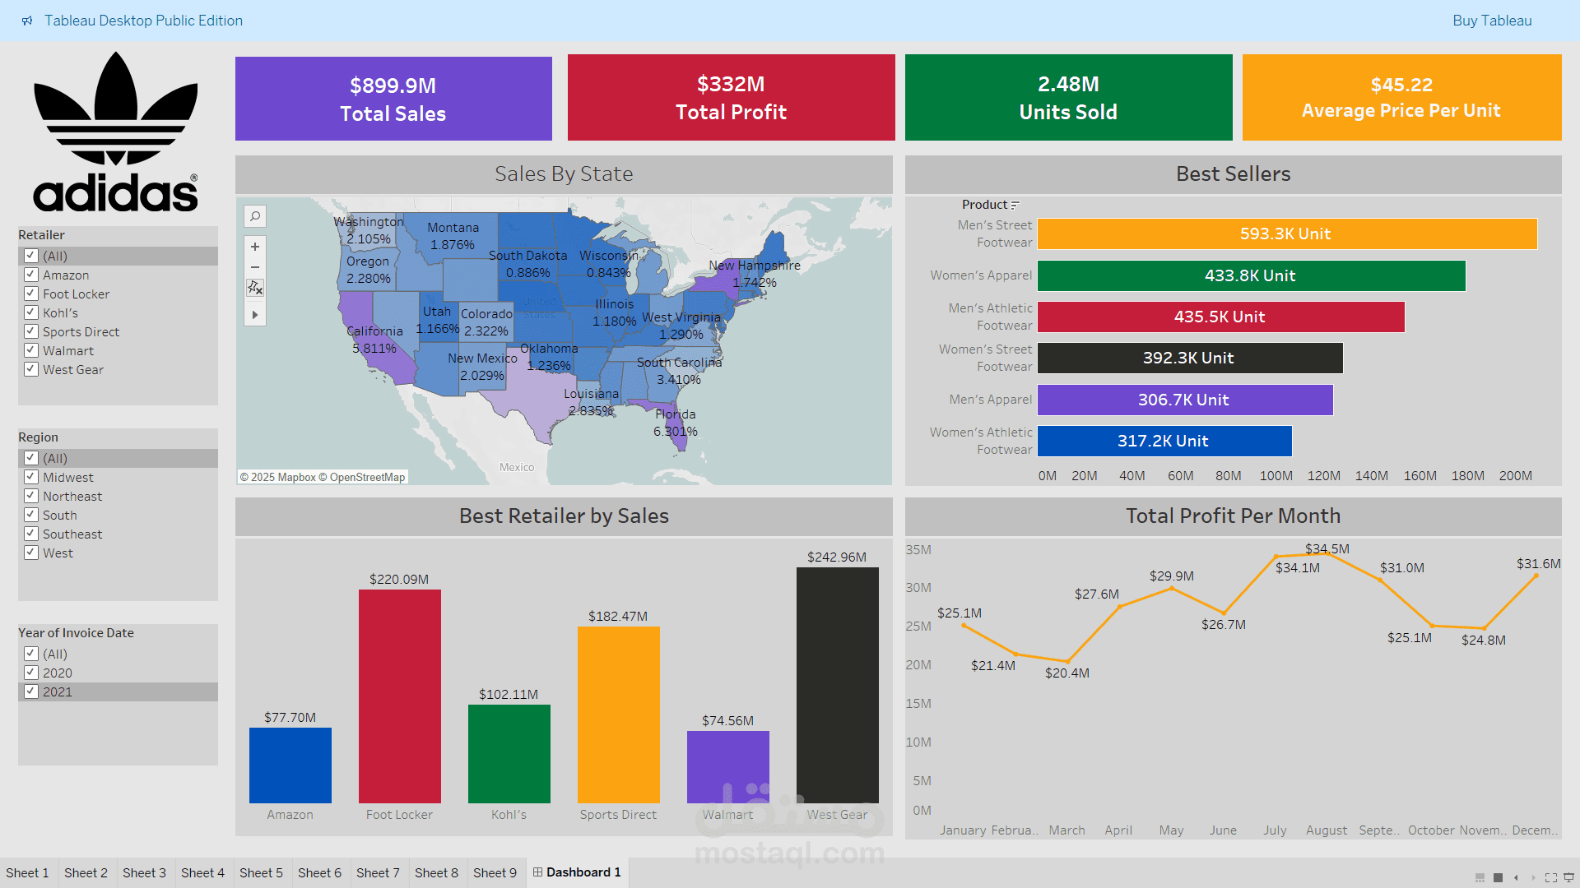Enter full screen mode

[x=1551, y=877]
